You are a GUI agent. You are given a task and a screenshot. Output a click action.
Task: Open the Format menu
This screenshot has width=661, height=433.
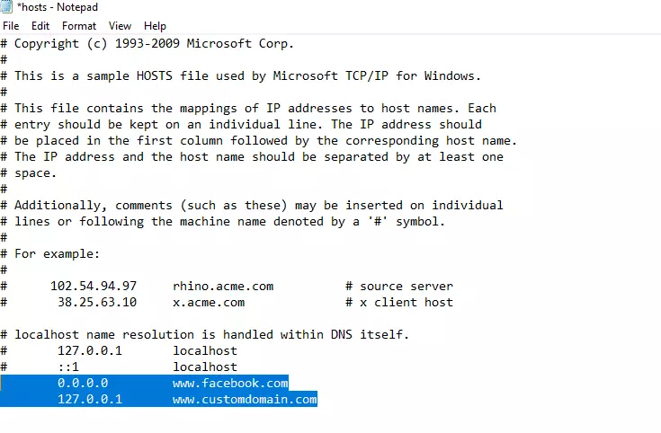tap(79, 26)
